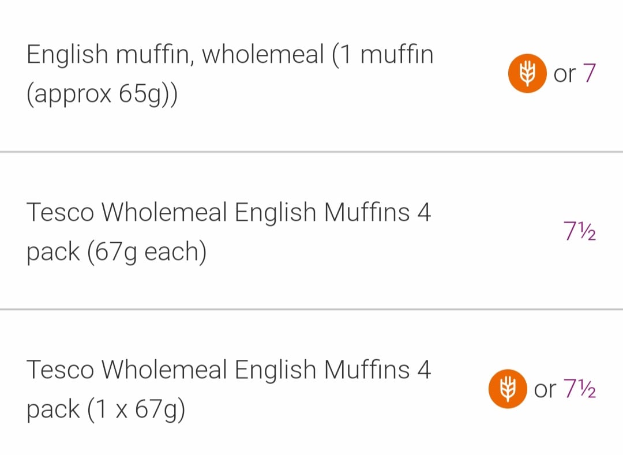623x455 pixels.
Task: Click the purple 7 value for English muffin
Action: click(588, 74)
